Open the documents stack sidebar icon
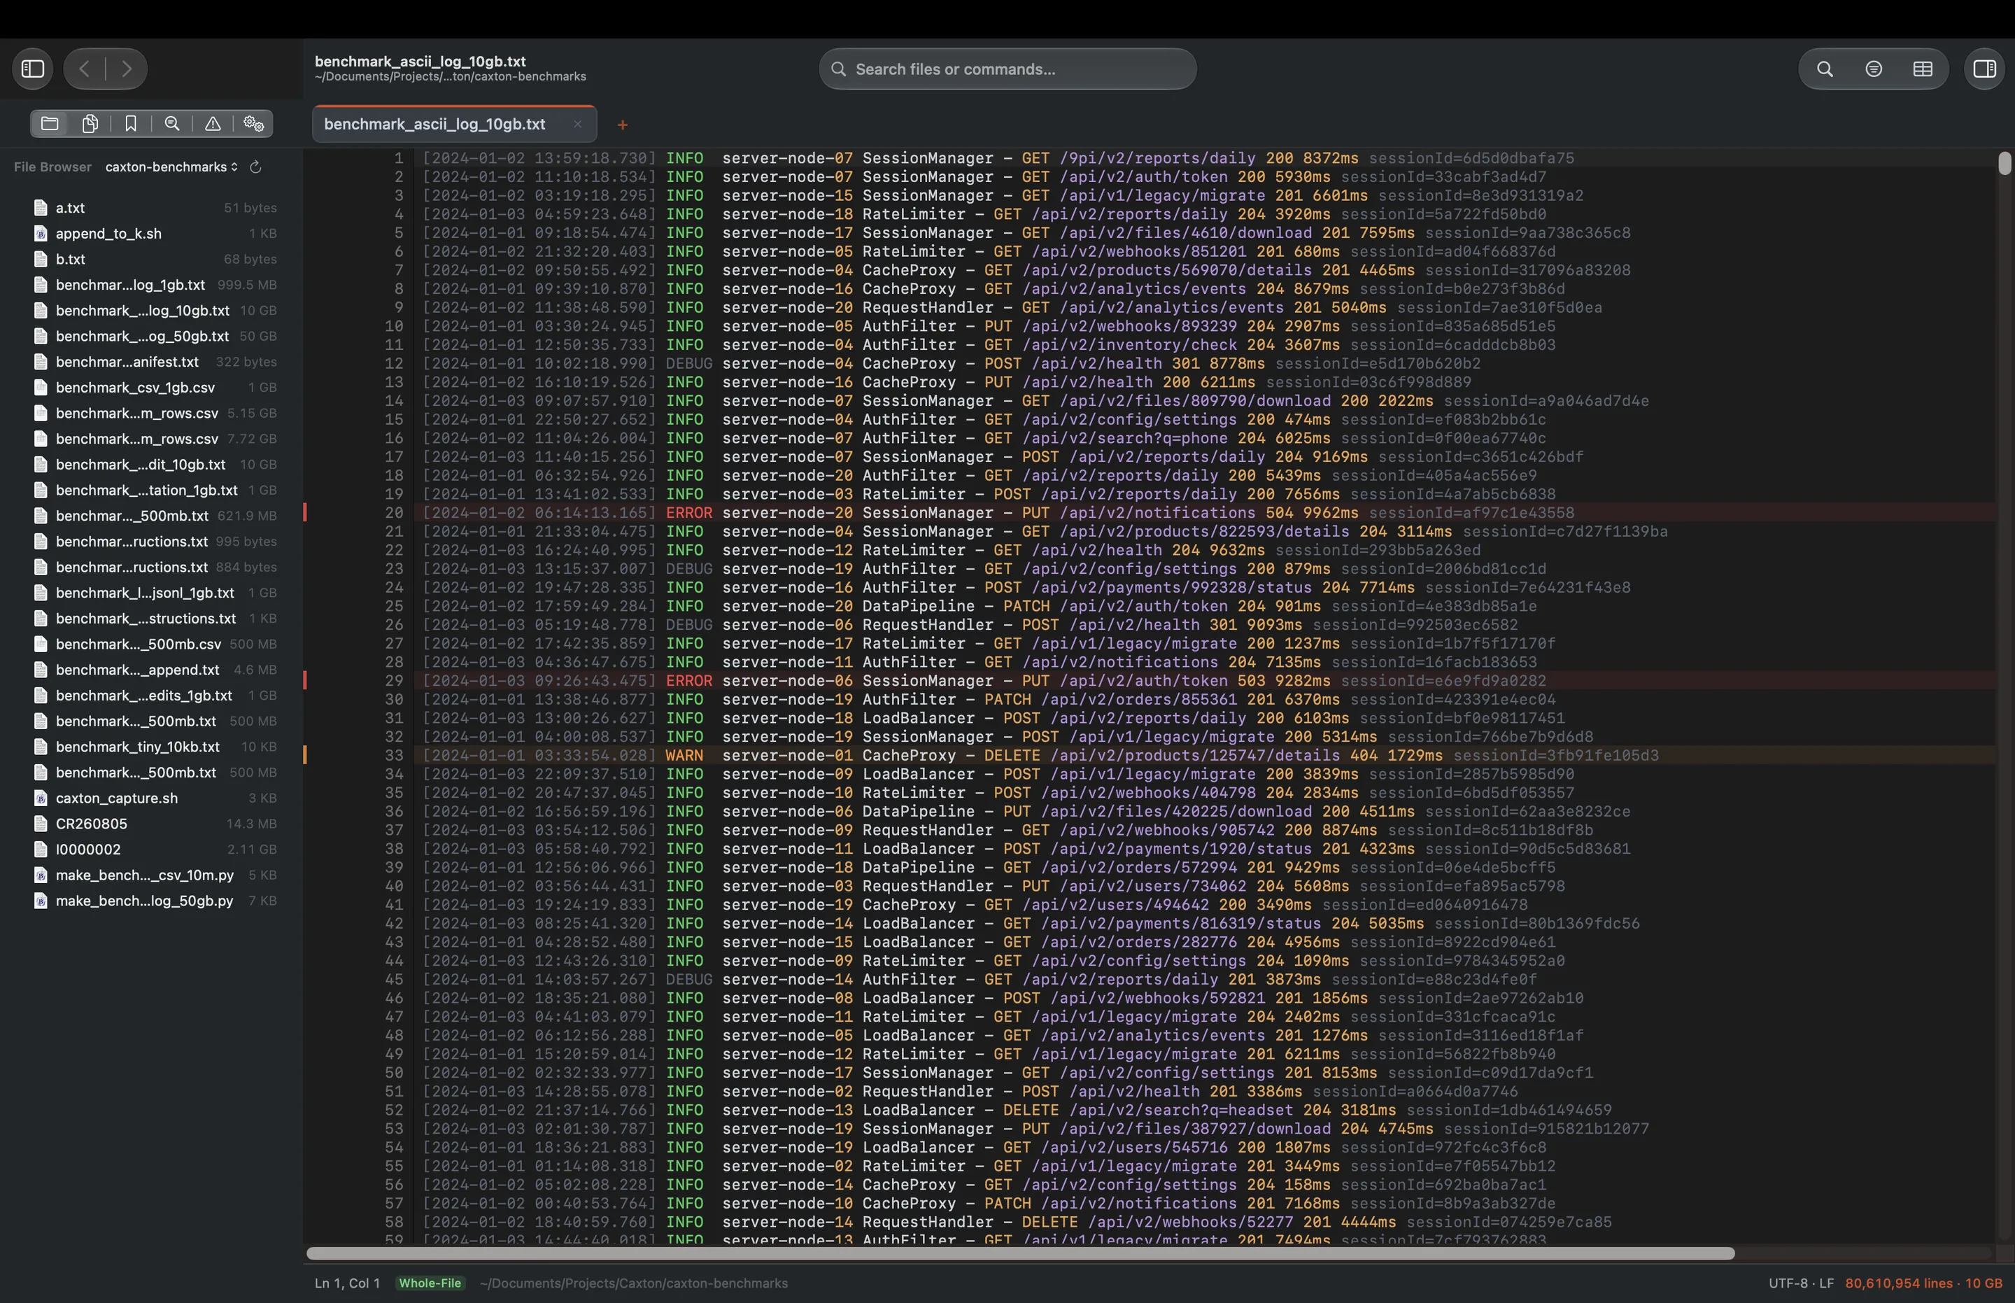 point(90,124)
